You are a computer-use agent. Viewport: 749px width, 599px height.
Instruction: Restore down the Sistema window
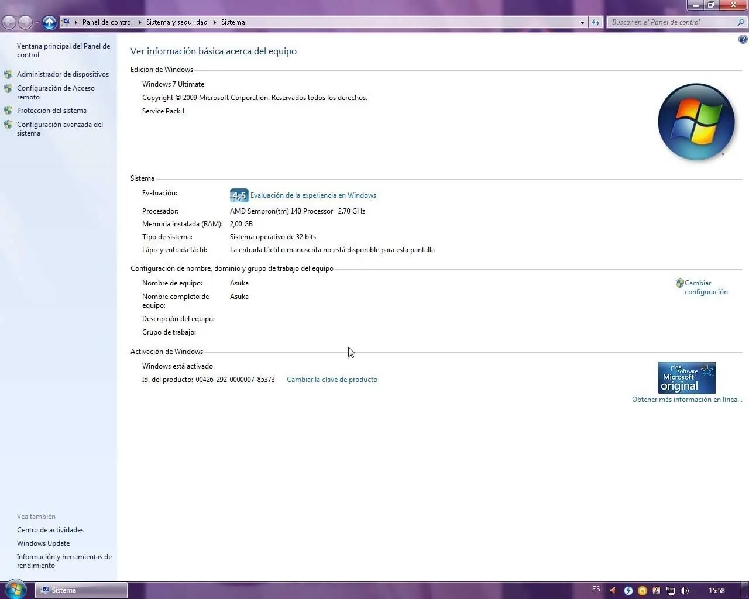point(710,5)
